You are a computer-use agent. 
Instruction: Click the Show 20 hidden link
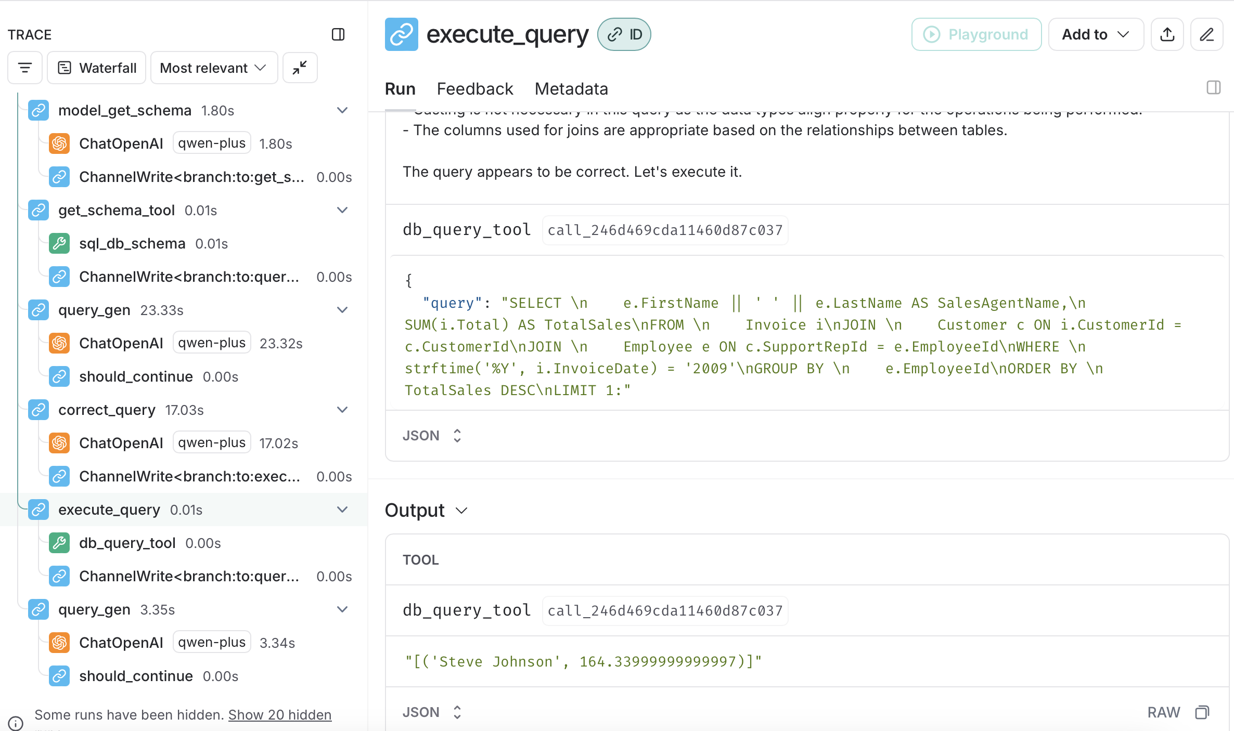pyautogui.click(x=279, y=715)
